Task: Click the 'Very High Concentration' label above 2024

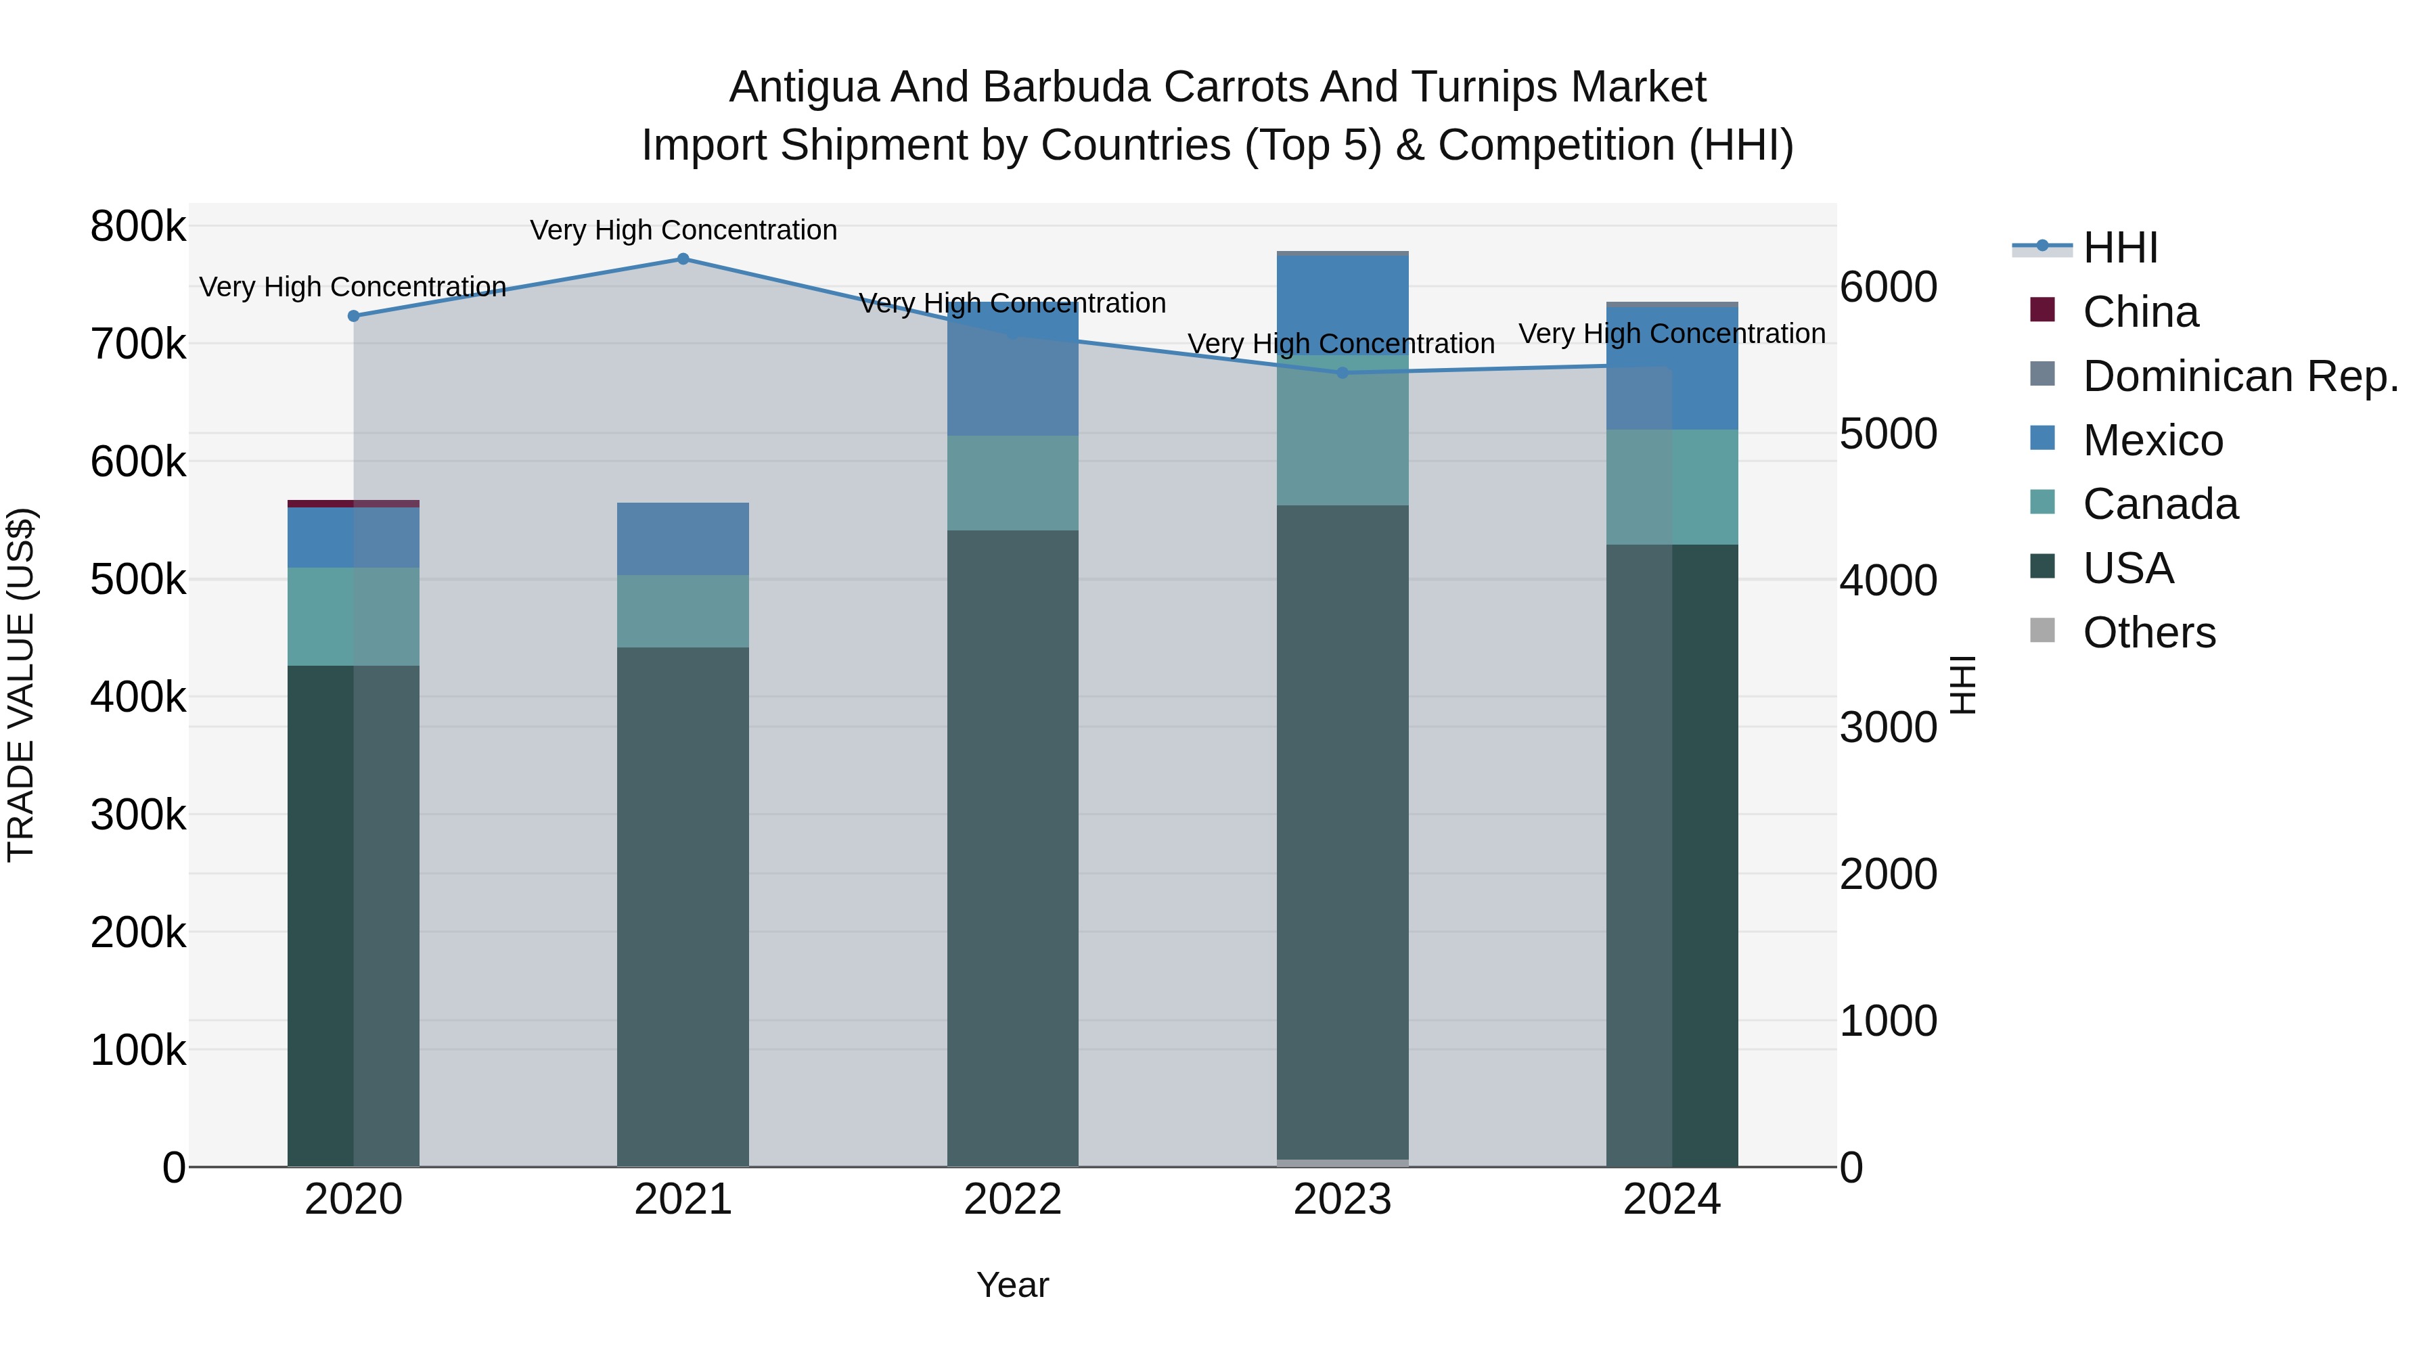Action: tap(1672, 334)
